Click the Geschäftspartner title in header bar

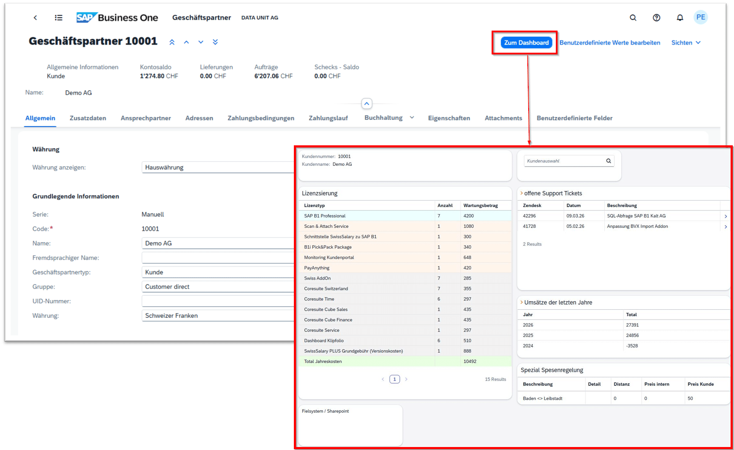pyautogui.click(x=202, y=18)
